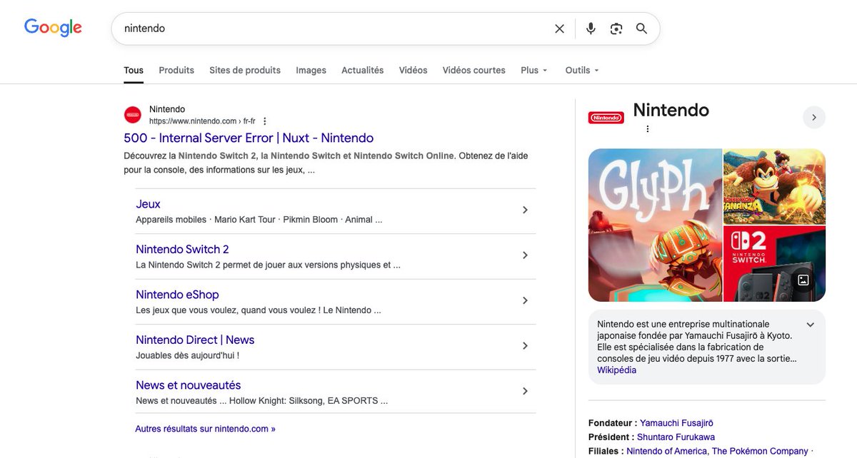Switch to the Actualités tab
857x458 pixels.
coord(363,70)
